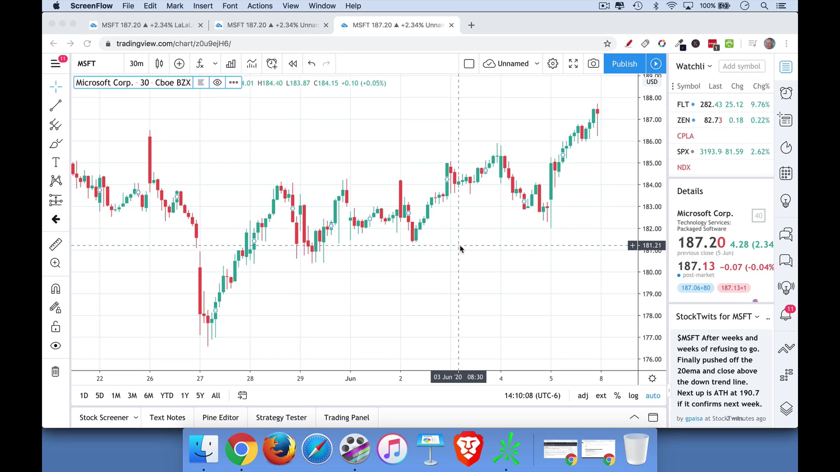Select the trend line drawing tool

tap(56, 106)
